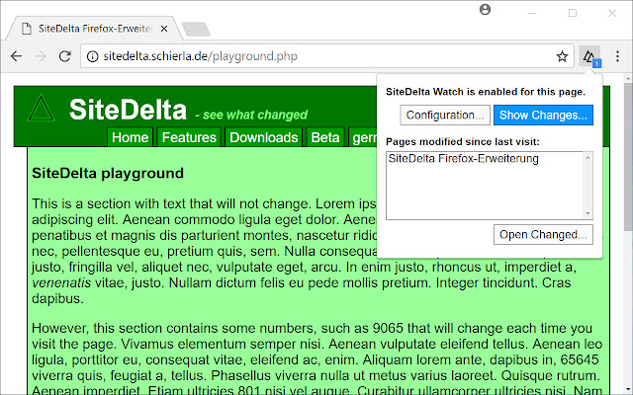Select the SiteDelta Firefox-Erweiterung browser tab
The width and height of the screenshot is (633, 395).
tap(95, 29)
